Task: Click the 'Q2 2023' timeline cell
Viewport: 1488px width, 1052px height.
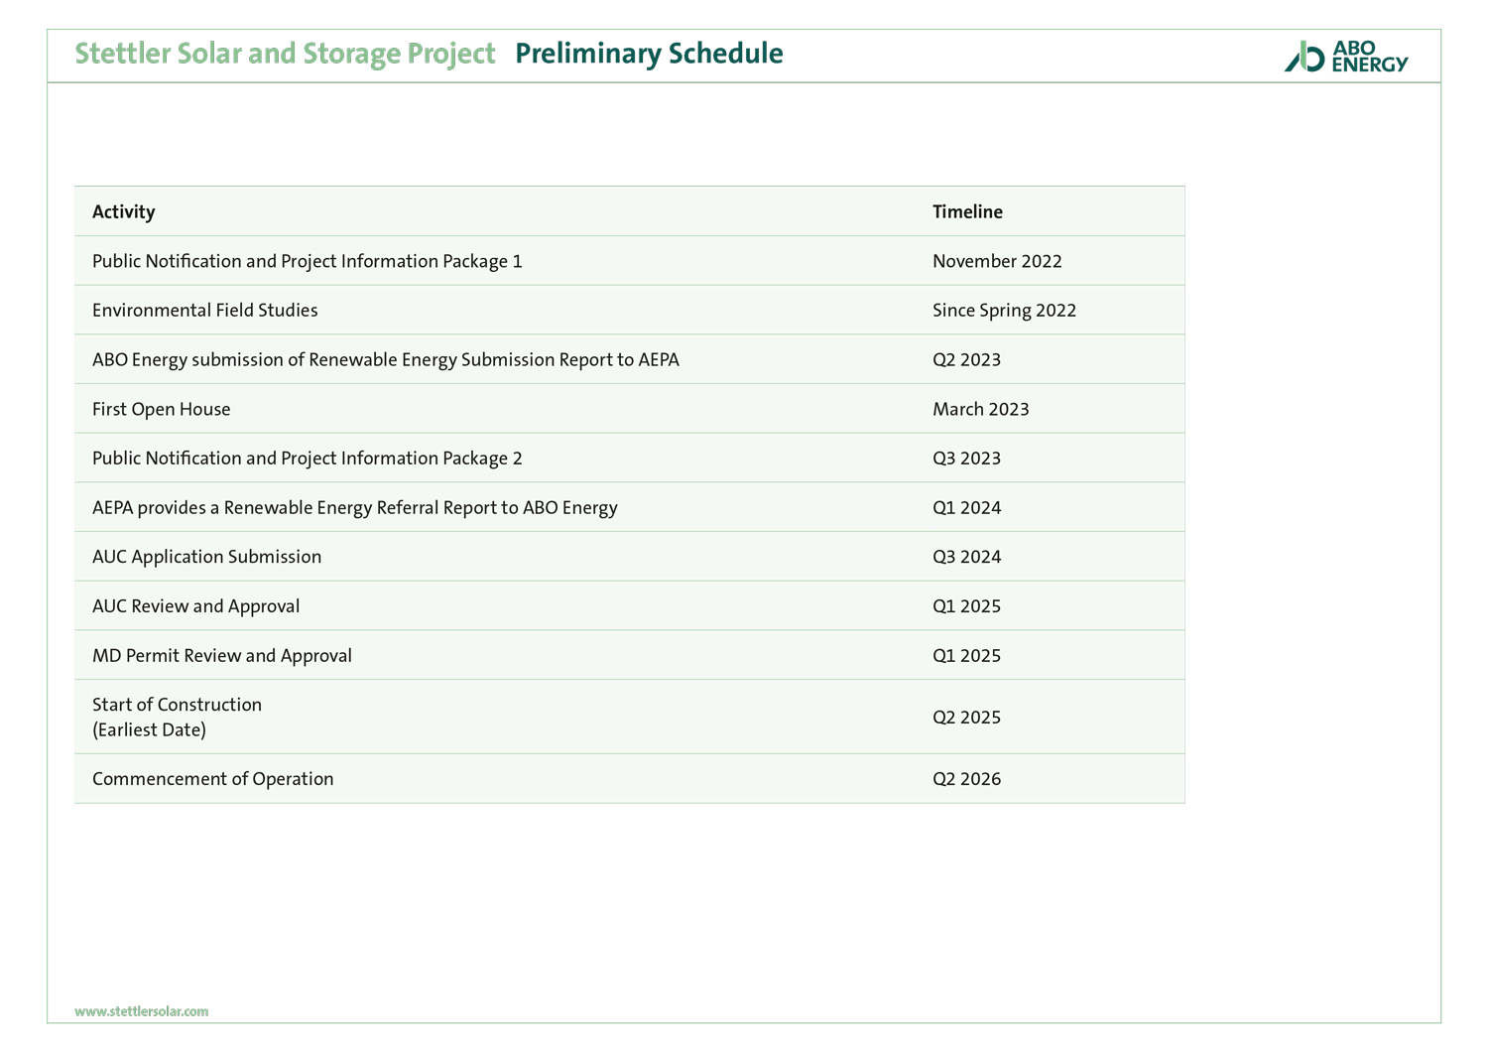Action: pos(966,359)
